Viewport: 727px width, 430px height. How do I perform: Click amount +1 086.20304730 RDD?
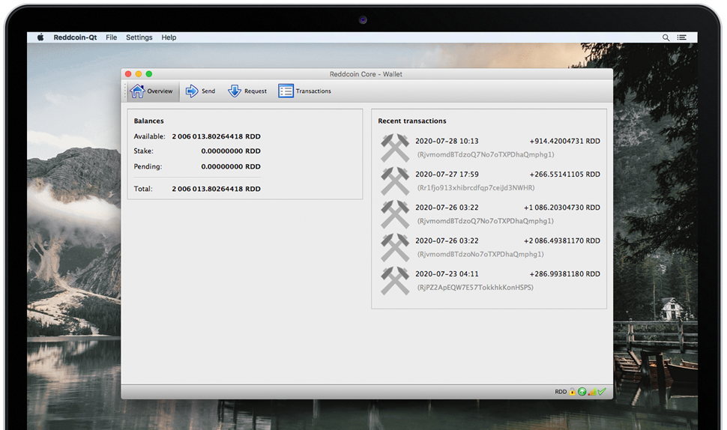[562, 208]
